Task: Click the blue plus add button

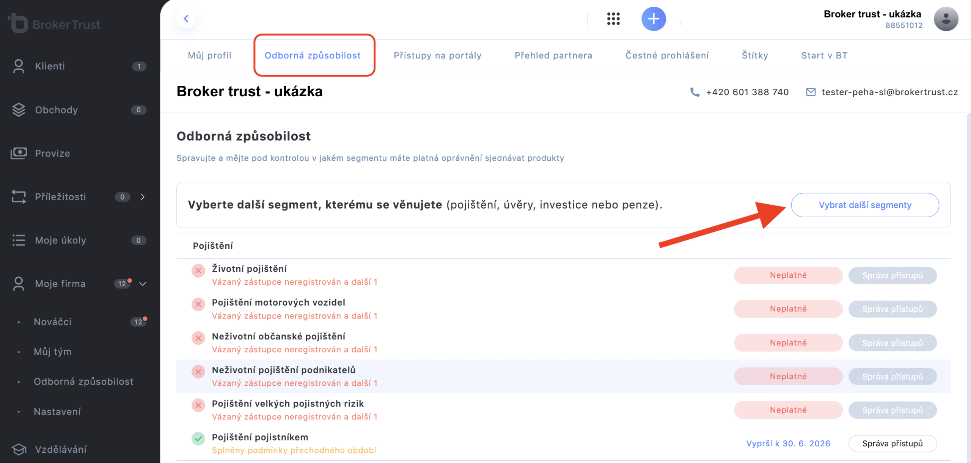Action: coord(653,19)
